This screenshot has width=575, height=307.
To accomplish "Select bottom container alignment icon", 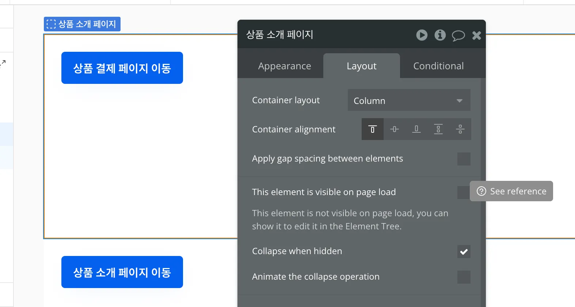I will (x=416, y=129).
